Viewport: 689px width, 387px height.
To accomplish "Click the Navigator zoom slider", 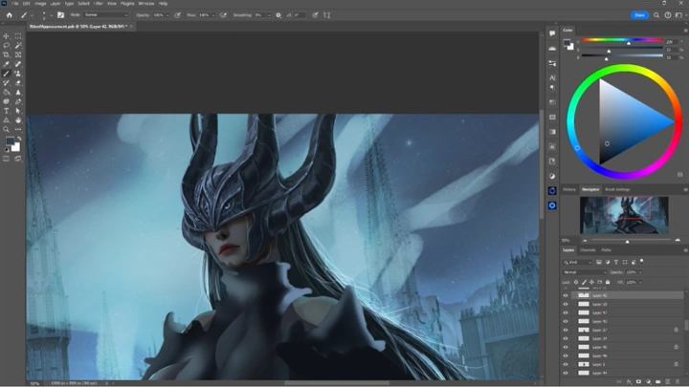I will [x=628, y=241].
